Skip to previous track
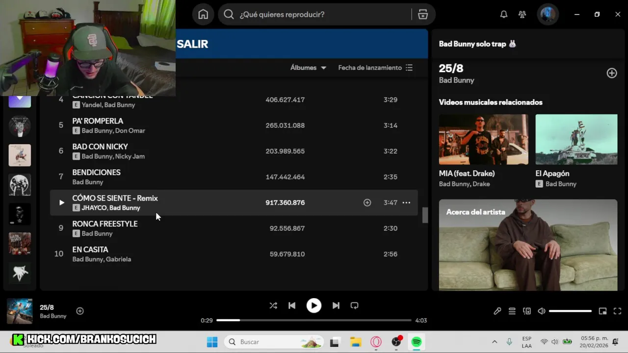The image size is (628, 353). tap(292, 305)
